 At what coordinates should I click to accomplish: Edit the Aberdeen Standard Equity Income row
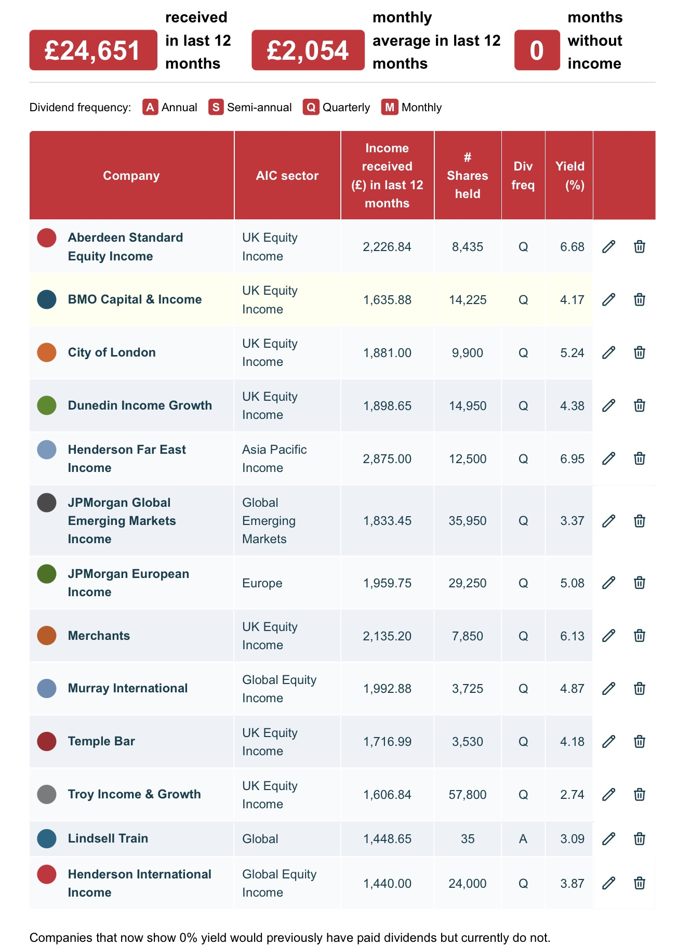(x=608, y=246)
